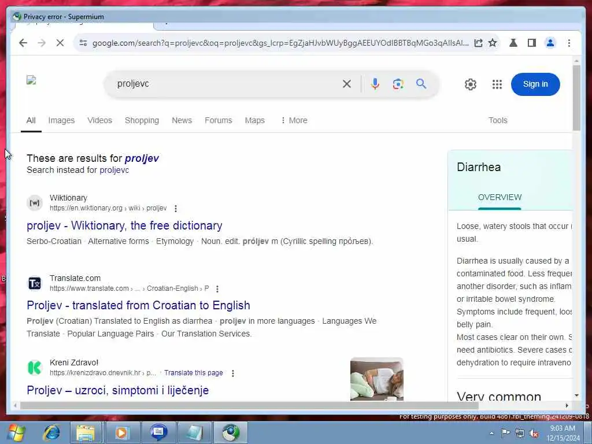Open the flask experiments icon in toolbar

point(513,43)
